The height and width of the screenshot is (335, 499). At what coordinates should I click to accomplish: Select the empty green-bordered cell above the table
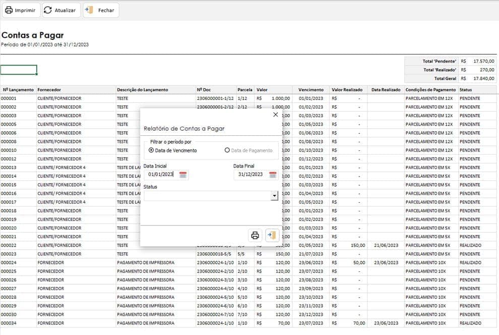19,70
